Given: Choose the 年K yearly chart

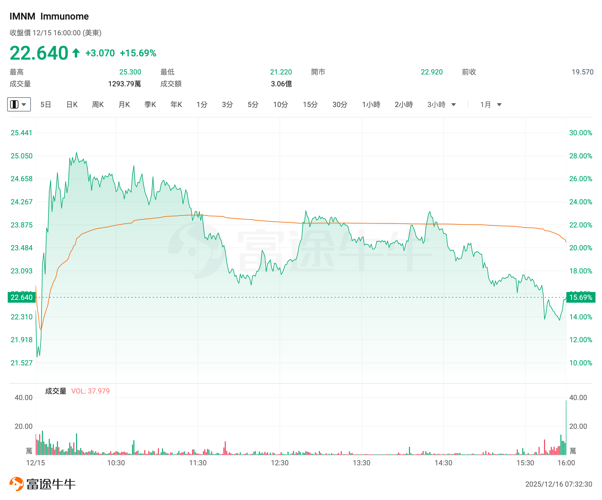Looking at the screenshot, I should [176, 104].
